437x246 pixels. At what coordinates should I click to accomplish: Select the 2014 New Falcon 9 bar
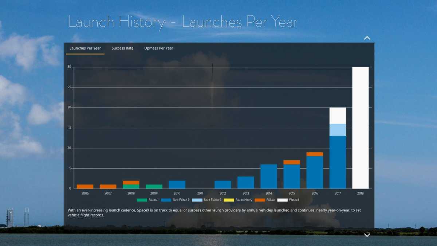pyautogui.click(x=269, y=176)
